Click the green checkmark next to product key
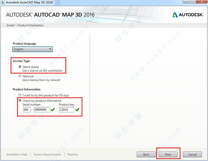This screenshot has height=161, width=208. point(77,110)
